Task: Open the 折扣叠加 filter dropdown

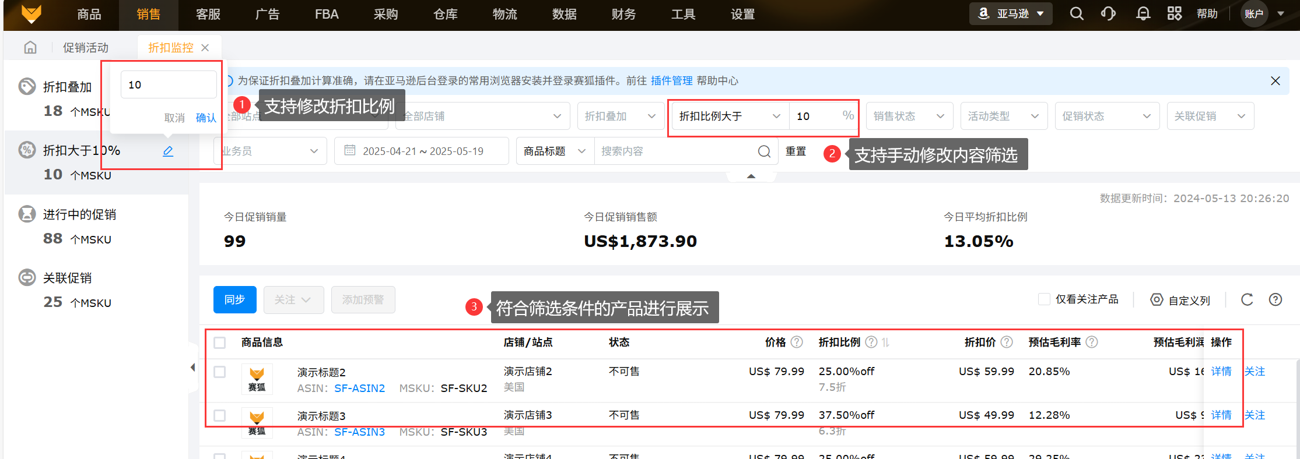Action: (621, 116)
